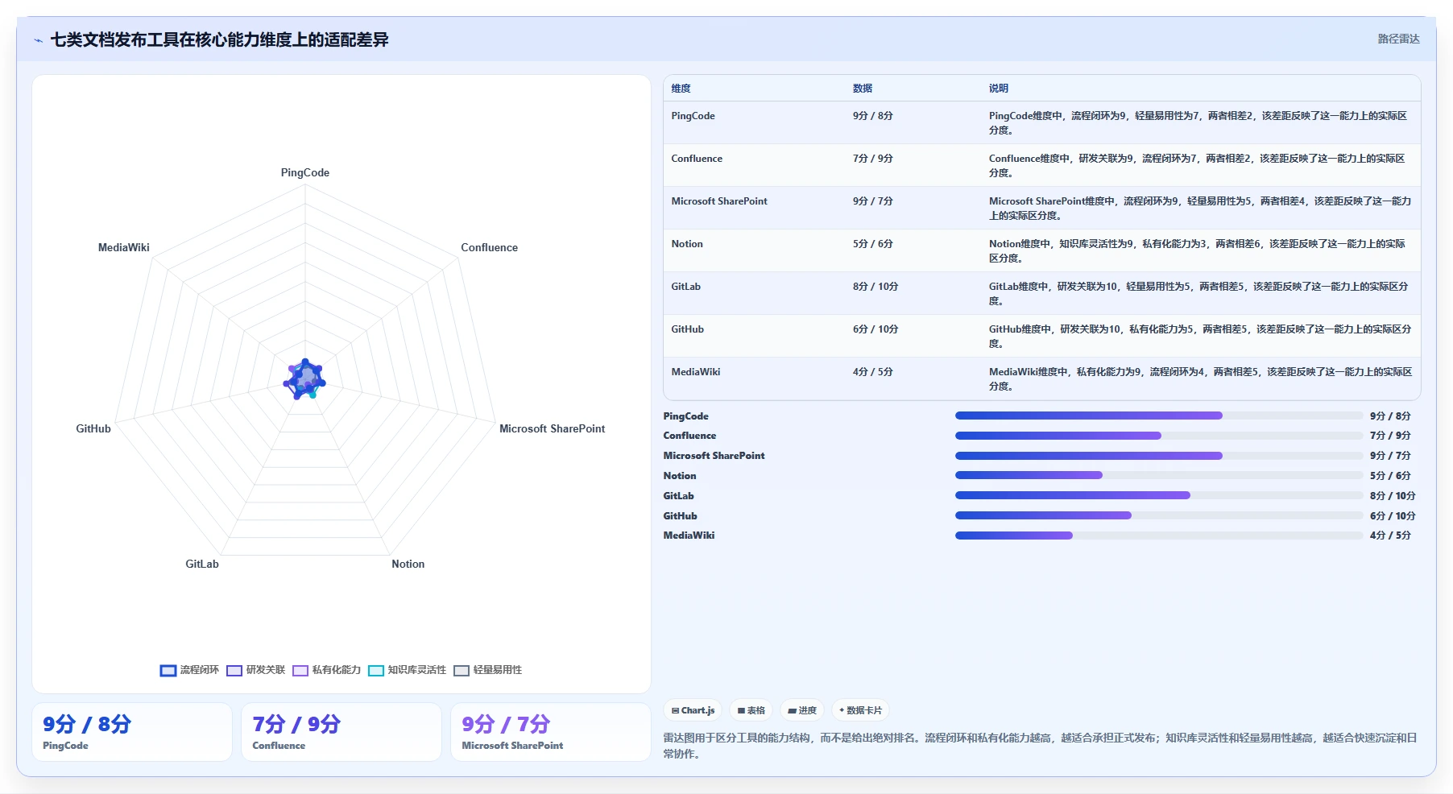Click the 8分 / 10分 table cell
This screenshot has width=1453, height=794.
click(876, 287)
